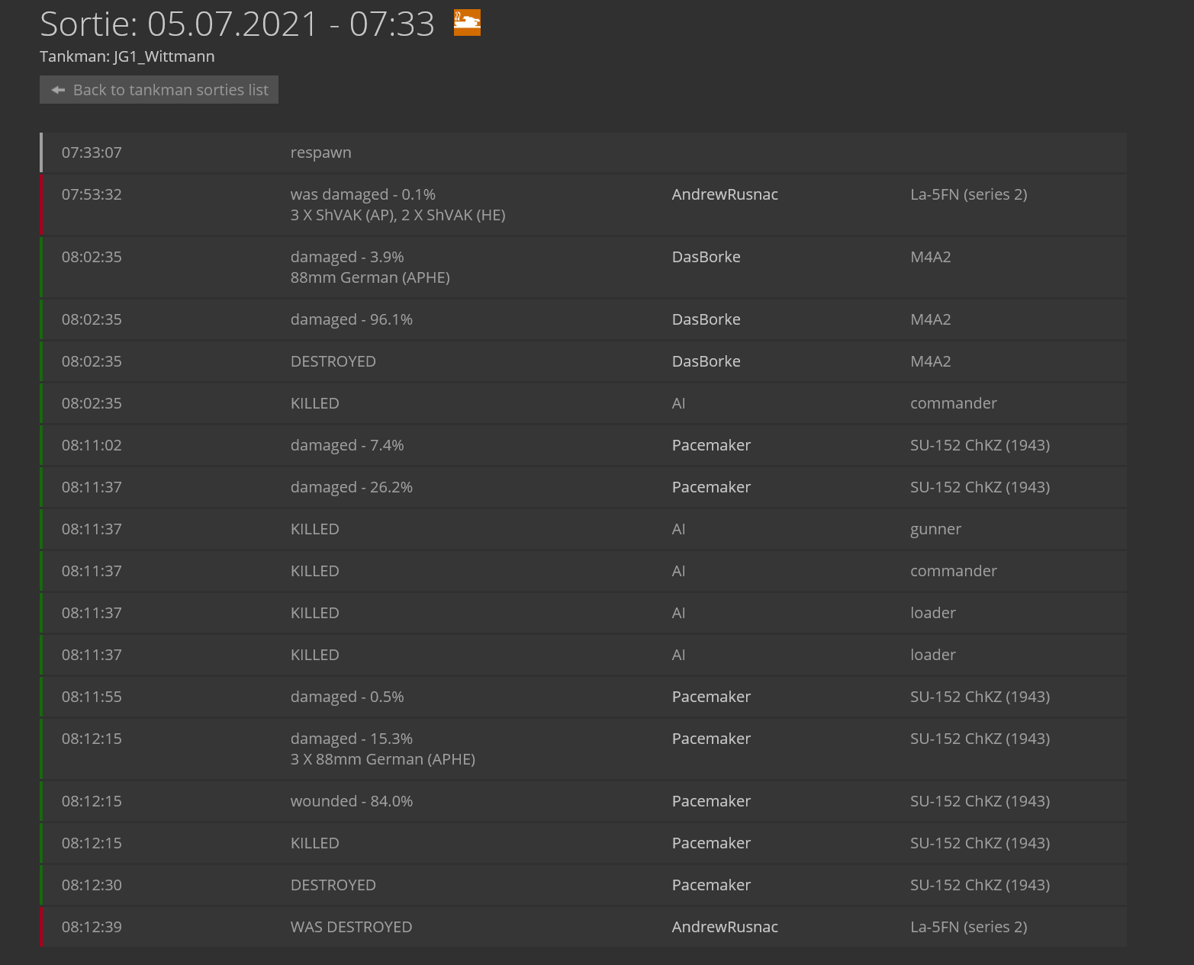The height and width of the screenshot is (965, 1194).
Task: Click 'commander' in the 08:11:37 KILLED row
Action: click(953, 571)
